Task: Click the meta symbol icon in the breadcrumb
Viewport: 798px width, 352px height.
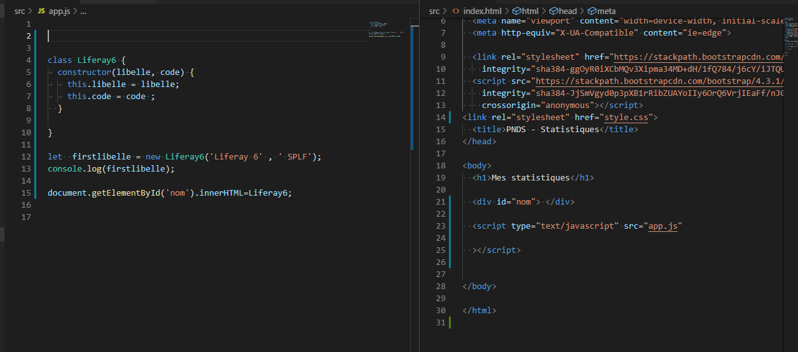Action: (592, 11)
